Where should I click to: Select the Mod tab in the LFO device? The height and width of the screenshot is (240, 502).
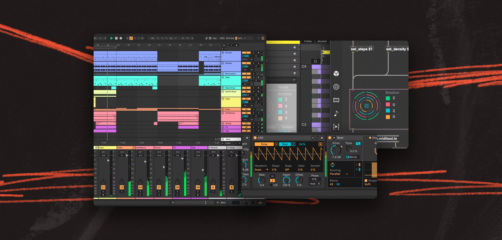point(285,144)
